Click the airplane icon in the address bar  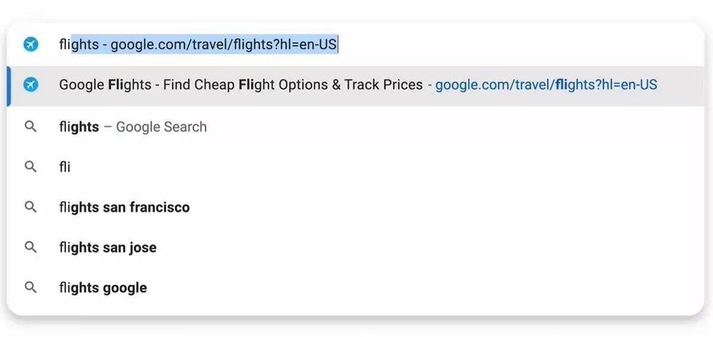point(31,44)
